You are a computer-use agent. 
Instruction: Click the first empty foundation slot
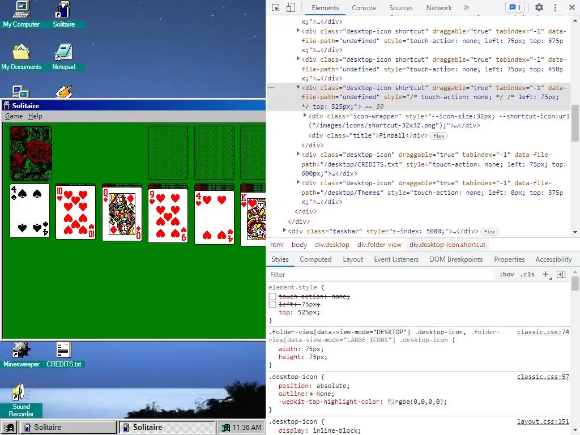point(168,153)
